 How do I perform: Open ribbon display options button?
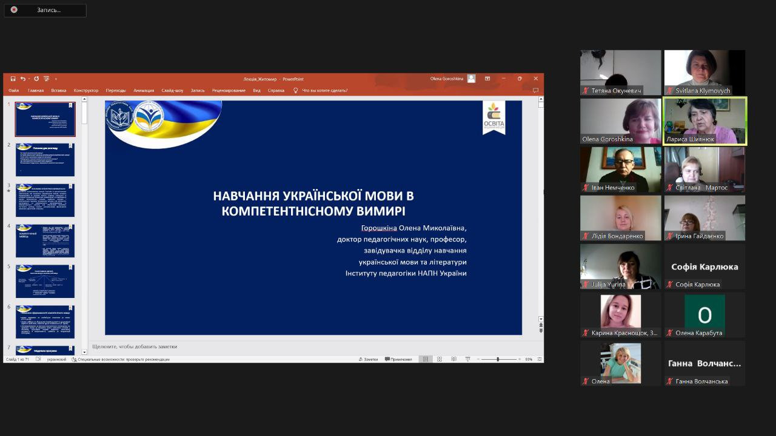[x=487, y=79]
